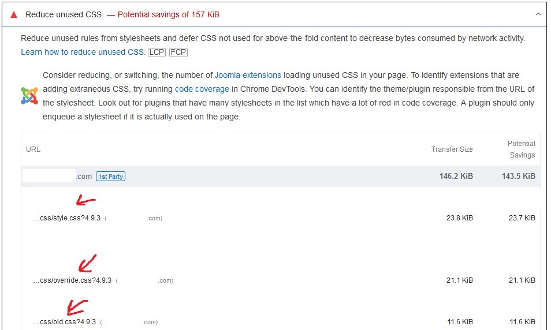Open the css/override.css?4.9.3 stylesheet URL
This screenshot has width=551, height=330.
pos(72,280)
